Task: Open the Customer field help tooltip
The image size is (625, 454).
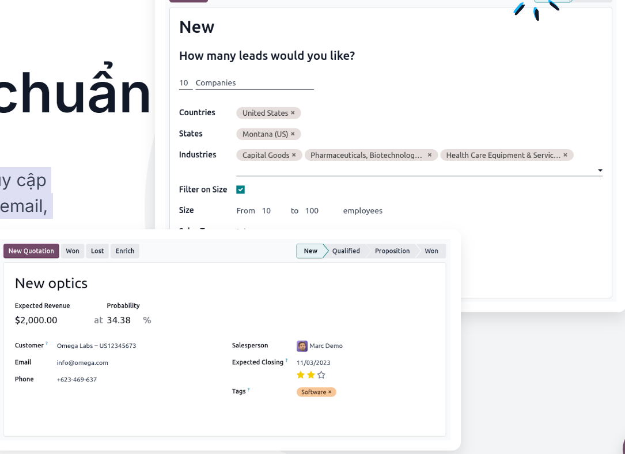Action: pyautogui.click(x=46, y=343)
